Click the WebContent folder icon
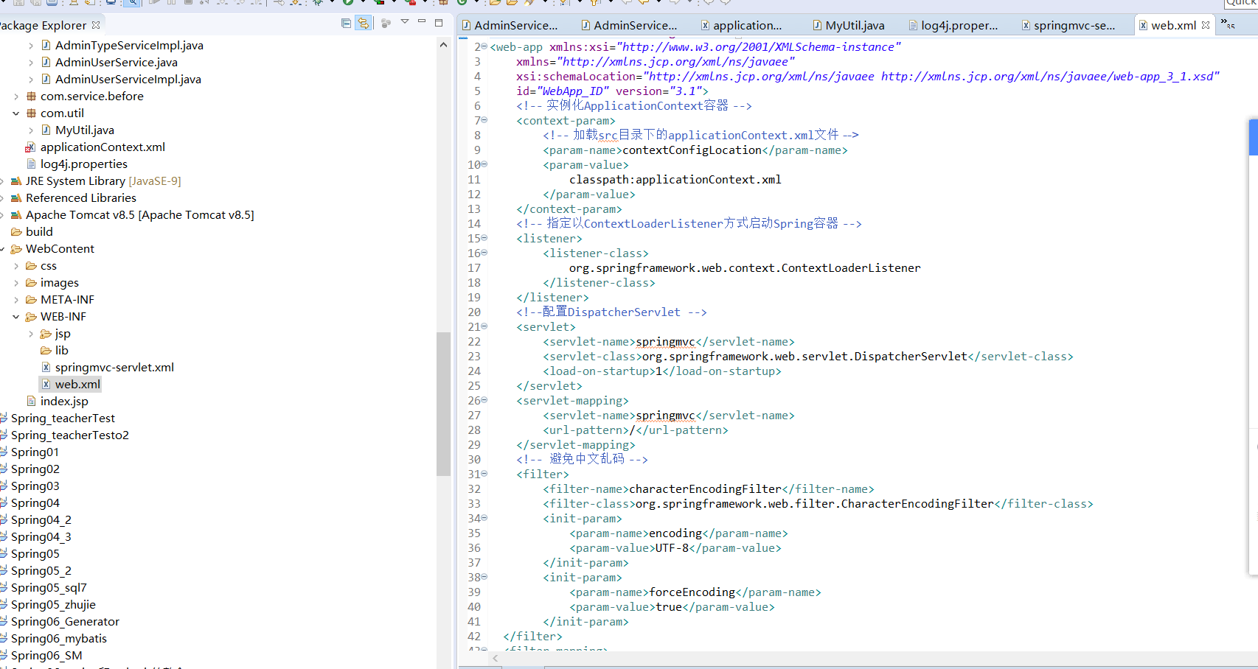1258x669 pixels. pos(16,249)
